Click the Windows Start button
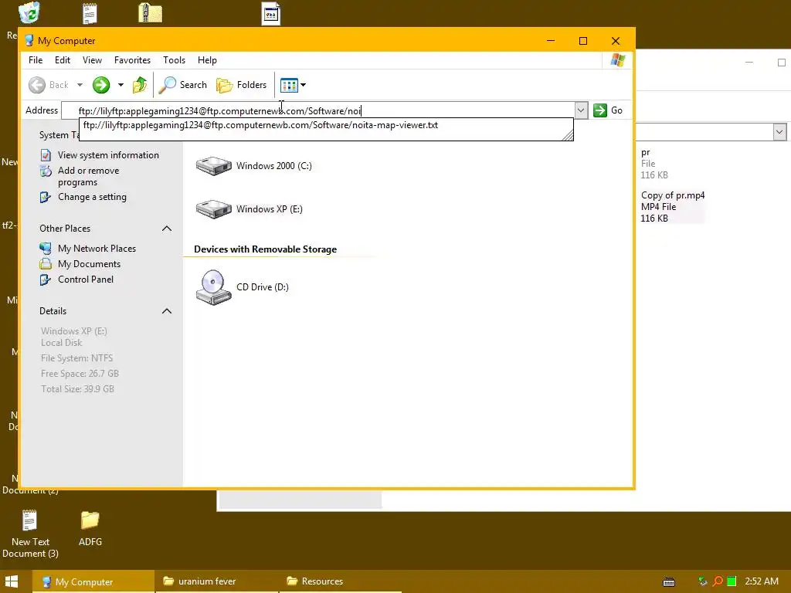Viewport: 791px width, 593px height. pos(11,581)
